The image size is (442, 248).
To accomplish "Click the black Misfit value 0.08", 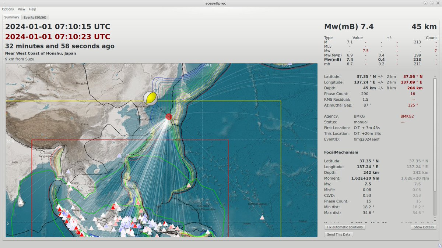I will tap(367, 190).
